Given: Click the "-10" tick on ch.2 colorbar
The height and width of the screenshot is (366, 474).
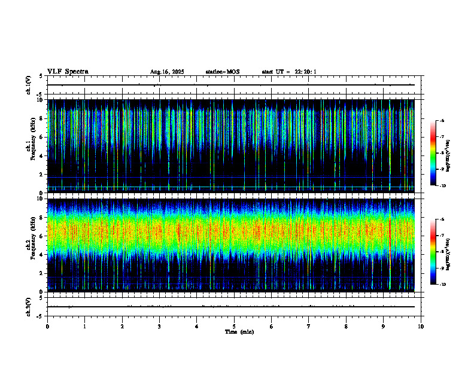Looking at the screenshot, I should pyautogui.click(x=442, y=285).
